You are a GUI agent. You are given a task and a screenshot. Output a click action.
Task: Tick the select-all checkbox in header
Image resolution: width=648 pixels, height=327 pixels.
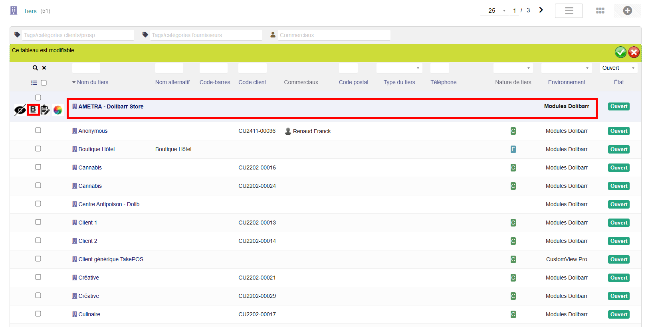44,83
